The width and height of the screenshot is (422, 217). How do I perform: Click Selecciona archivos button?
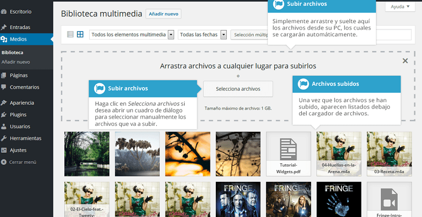pos(238,89)
